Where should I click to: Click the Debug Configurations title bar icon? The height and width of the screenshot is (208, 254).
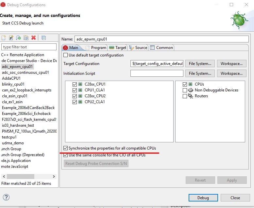point(3,5)
